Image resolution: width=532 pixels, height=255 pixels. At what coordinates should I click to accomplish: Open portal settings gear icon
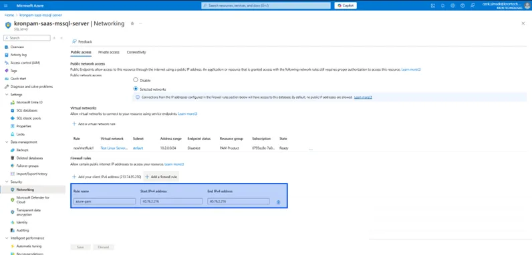[452, 5]
